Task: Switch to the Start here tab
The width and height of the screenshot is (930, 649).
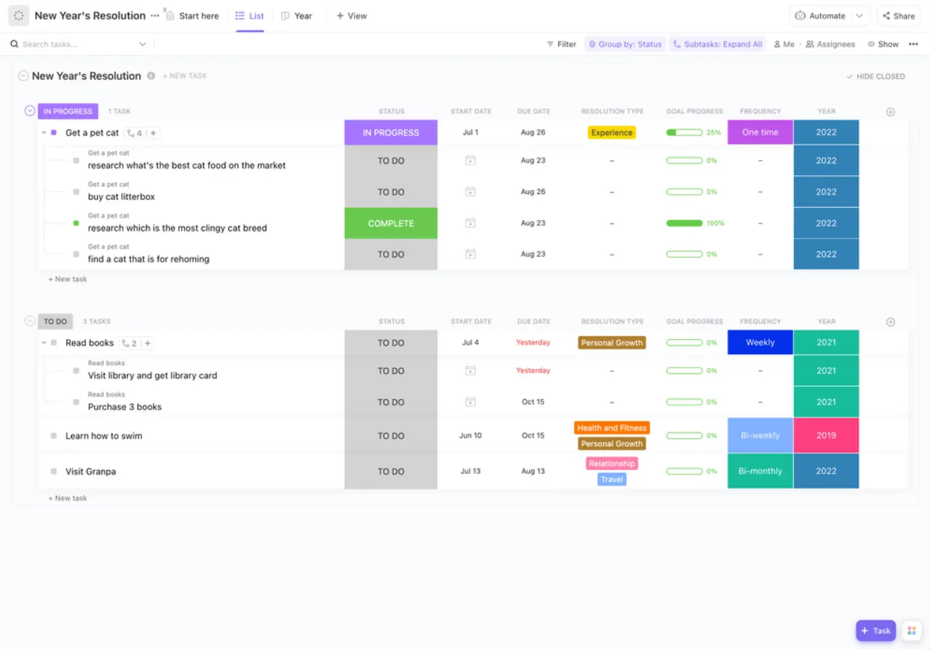Action: [192, 16]
